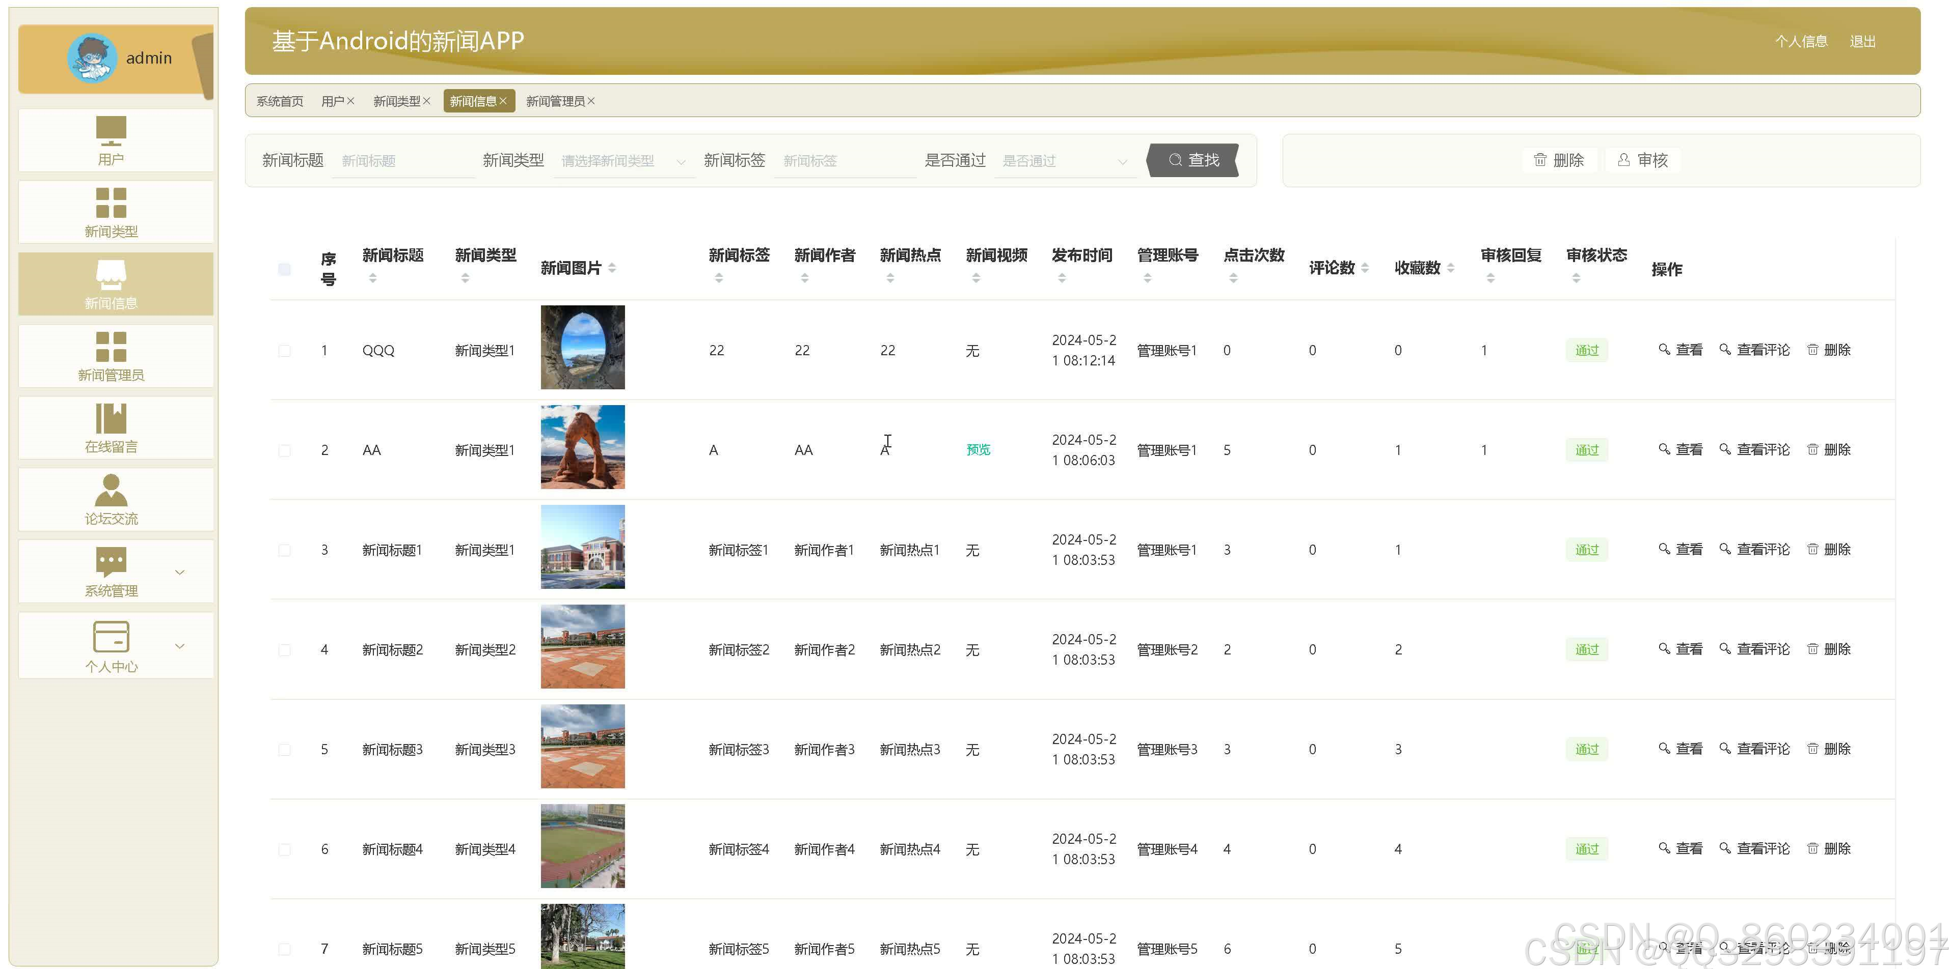This screenshot has width=1952, height=969.
Task: Switch to the 系统首页 tab
Action: [x=280, y=101]
